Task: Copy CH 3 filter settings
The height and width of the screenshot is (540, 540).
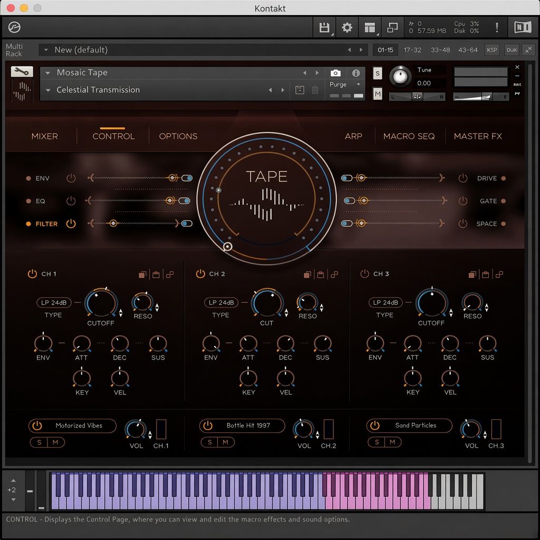Action: point(472,274)
